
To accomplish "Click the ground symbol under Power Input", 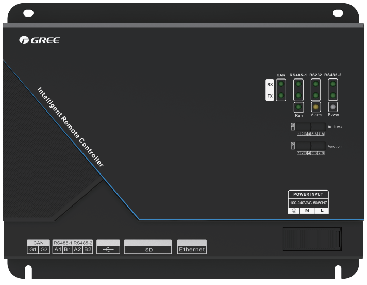I will pyautogui.click(x=293, y=210).
